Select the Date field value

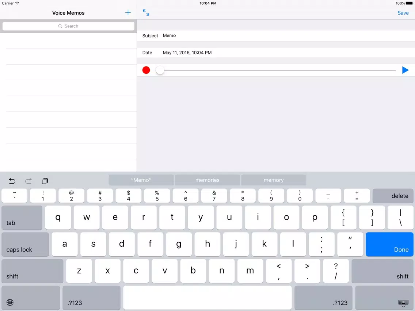point(187,53)
